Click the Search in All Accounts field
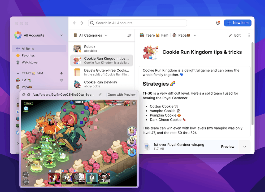The height and width of the screenshot is (192, 265). click(137, 23)
